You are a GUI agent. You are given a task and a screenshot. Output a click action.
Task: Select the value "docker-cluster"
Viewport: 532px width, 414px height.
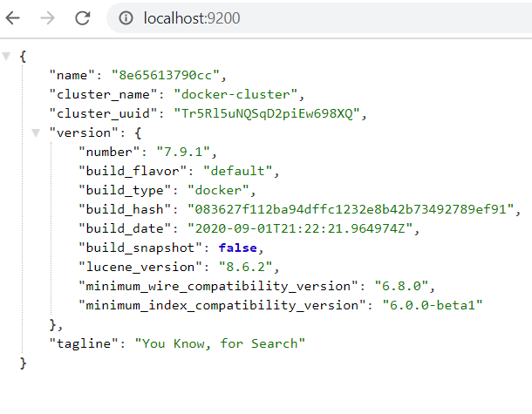tap(235, 94)
